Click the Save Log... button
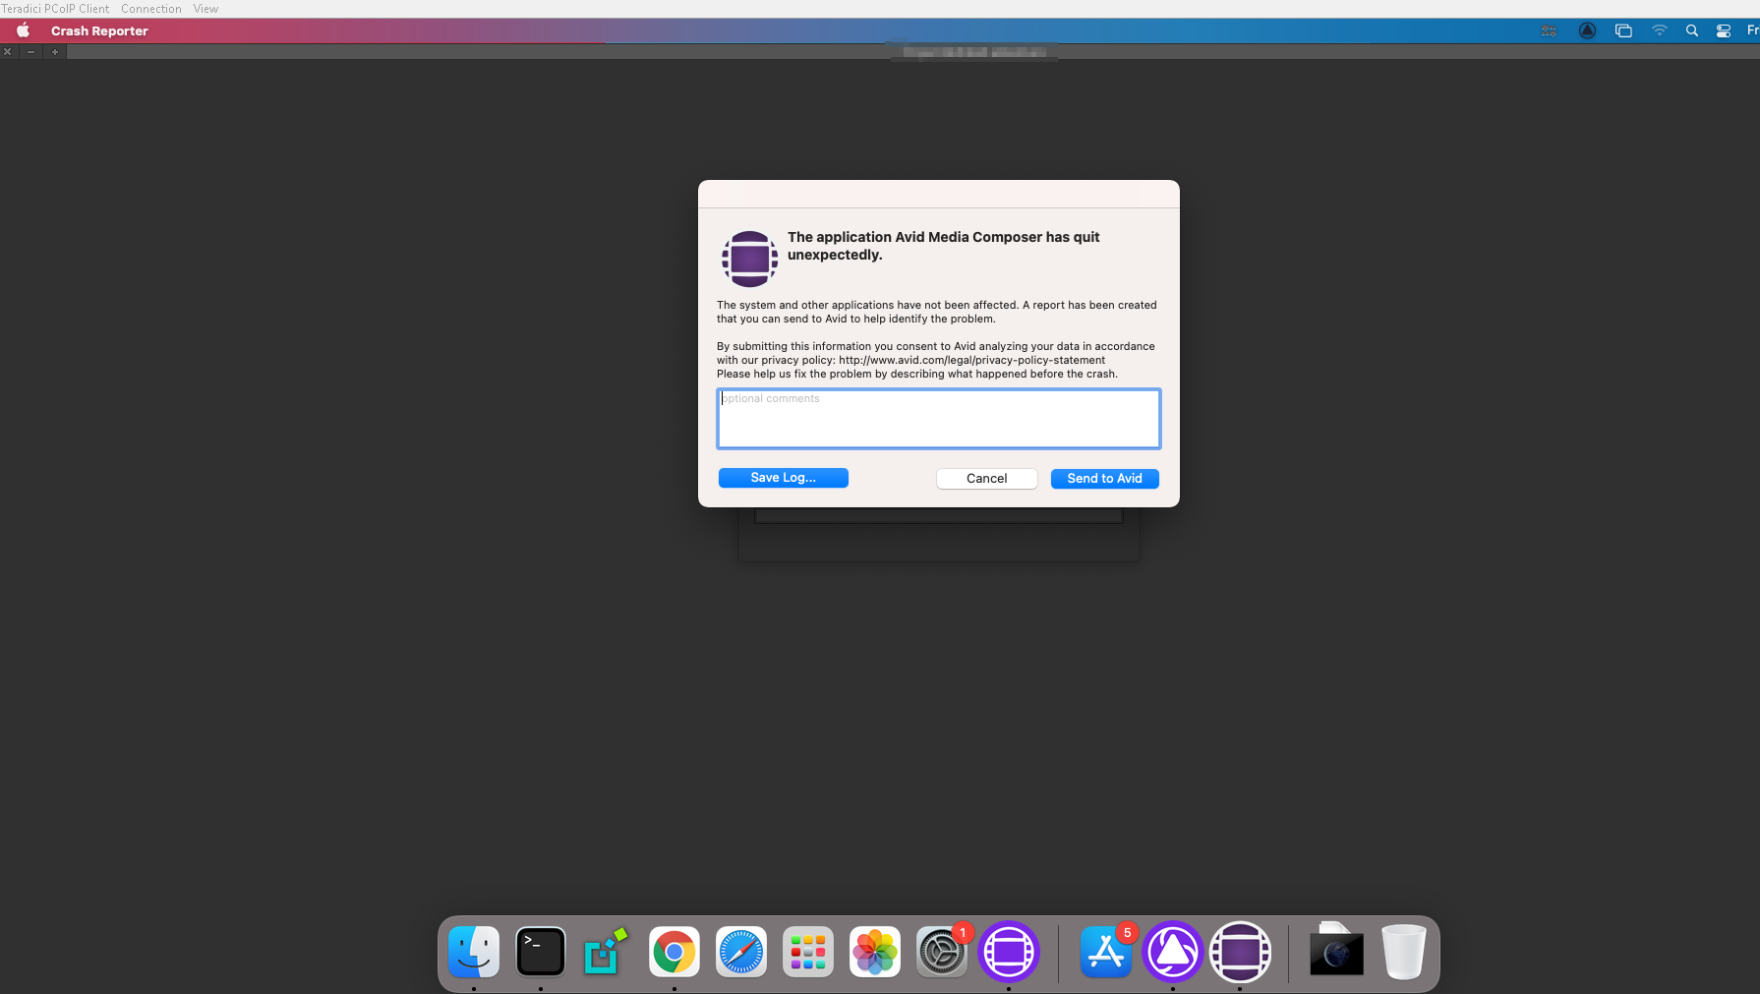The width and height of the screenshot is (1760, 994). click(784, 478)
